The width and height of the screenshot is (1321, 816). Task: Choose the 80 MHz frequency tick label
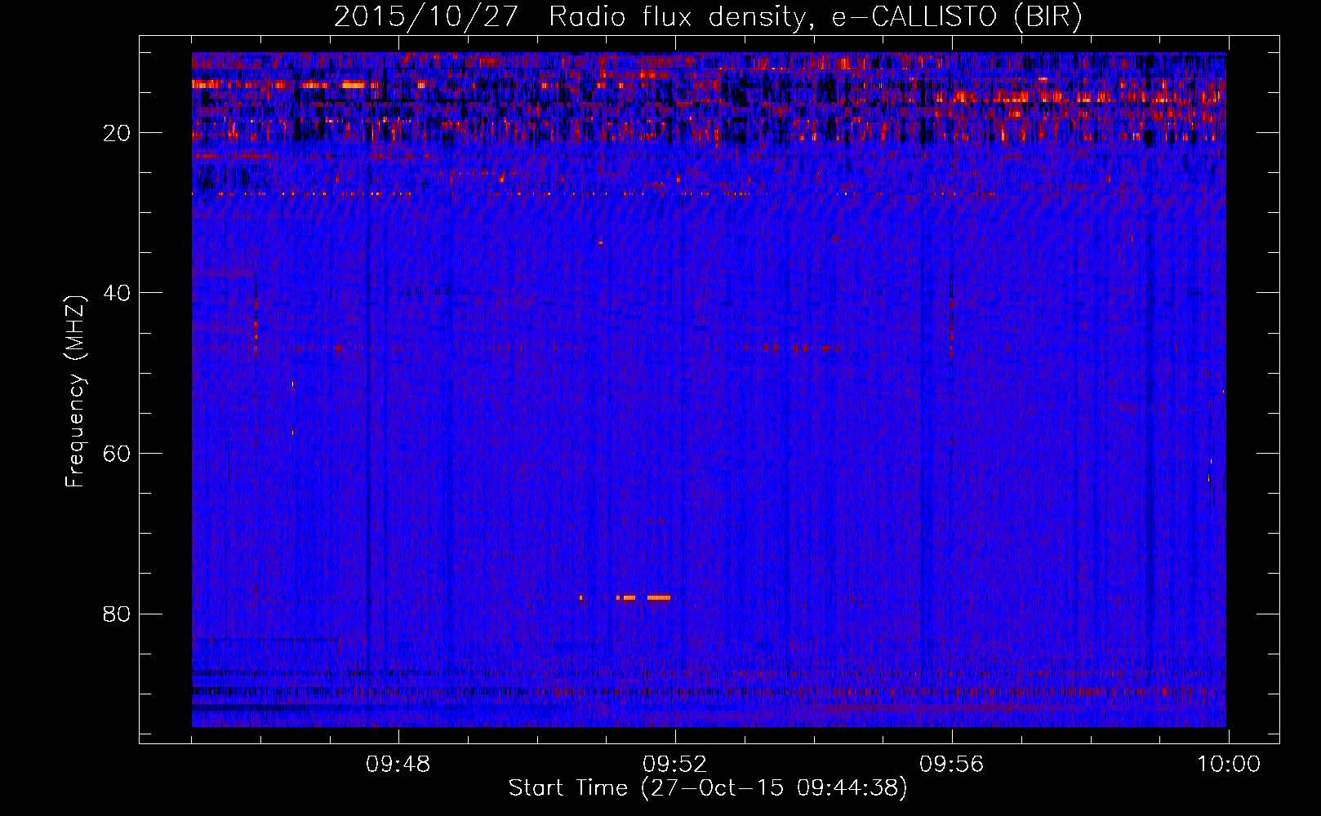pyautogui.click(x=118, y=614)
